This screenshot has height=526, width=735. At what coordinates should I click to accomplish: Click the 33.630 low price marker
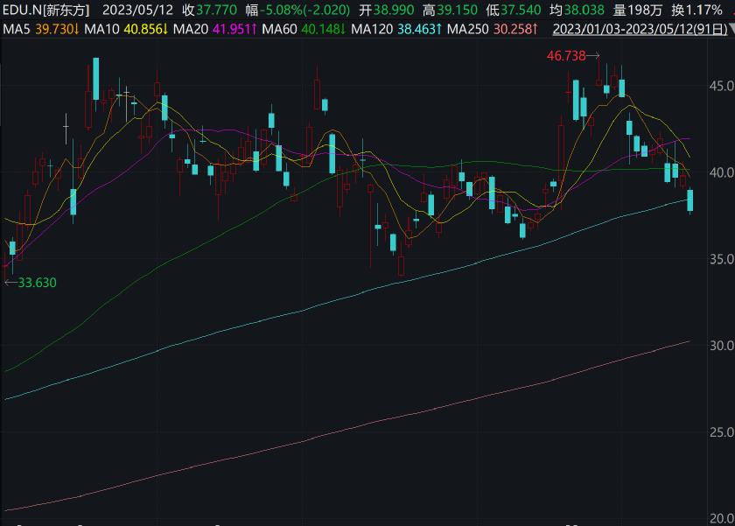click(x=31, y=283)
